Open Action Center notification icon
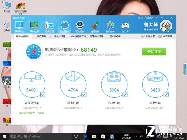 pyautogui.click(x=159, y=136)
